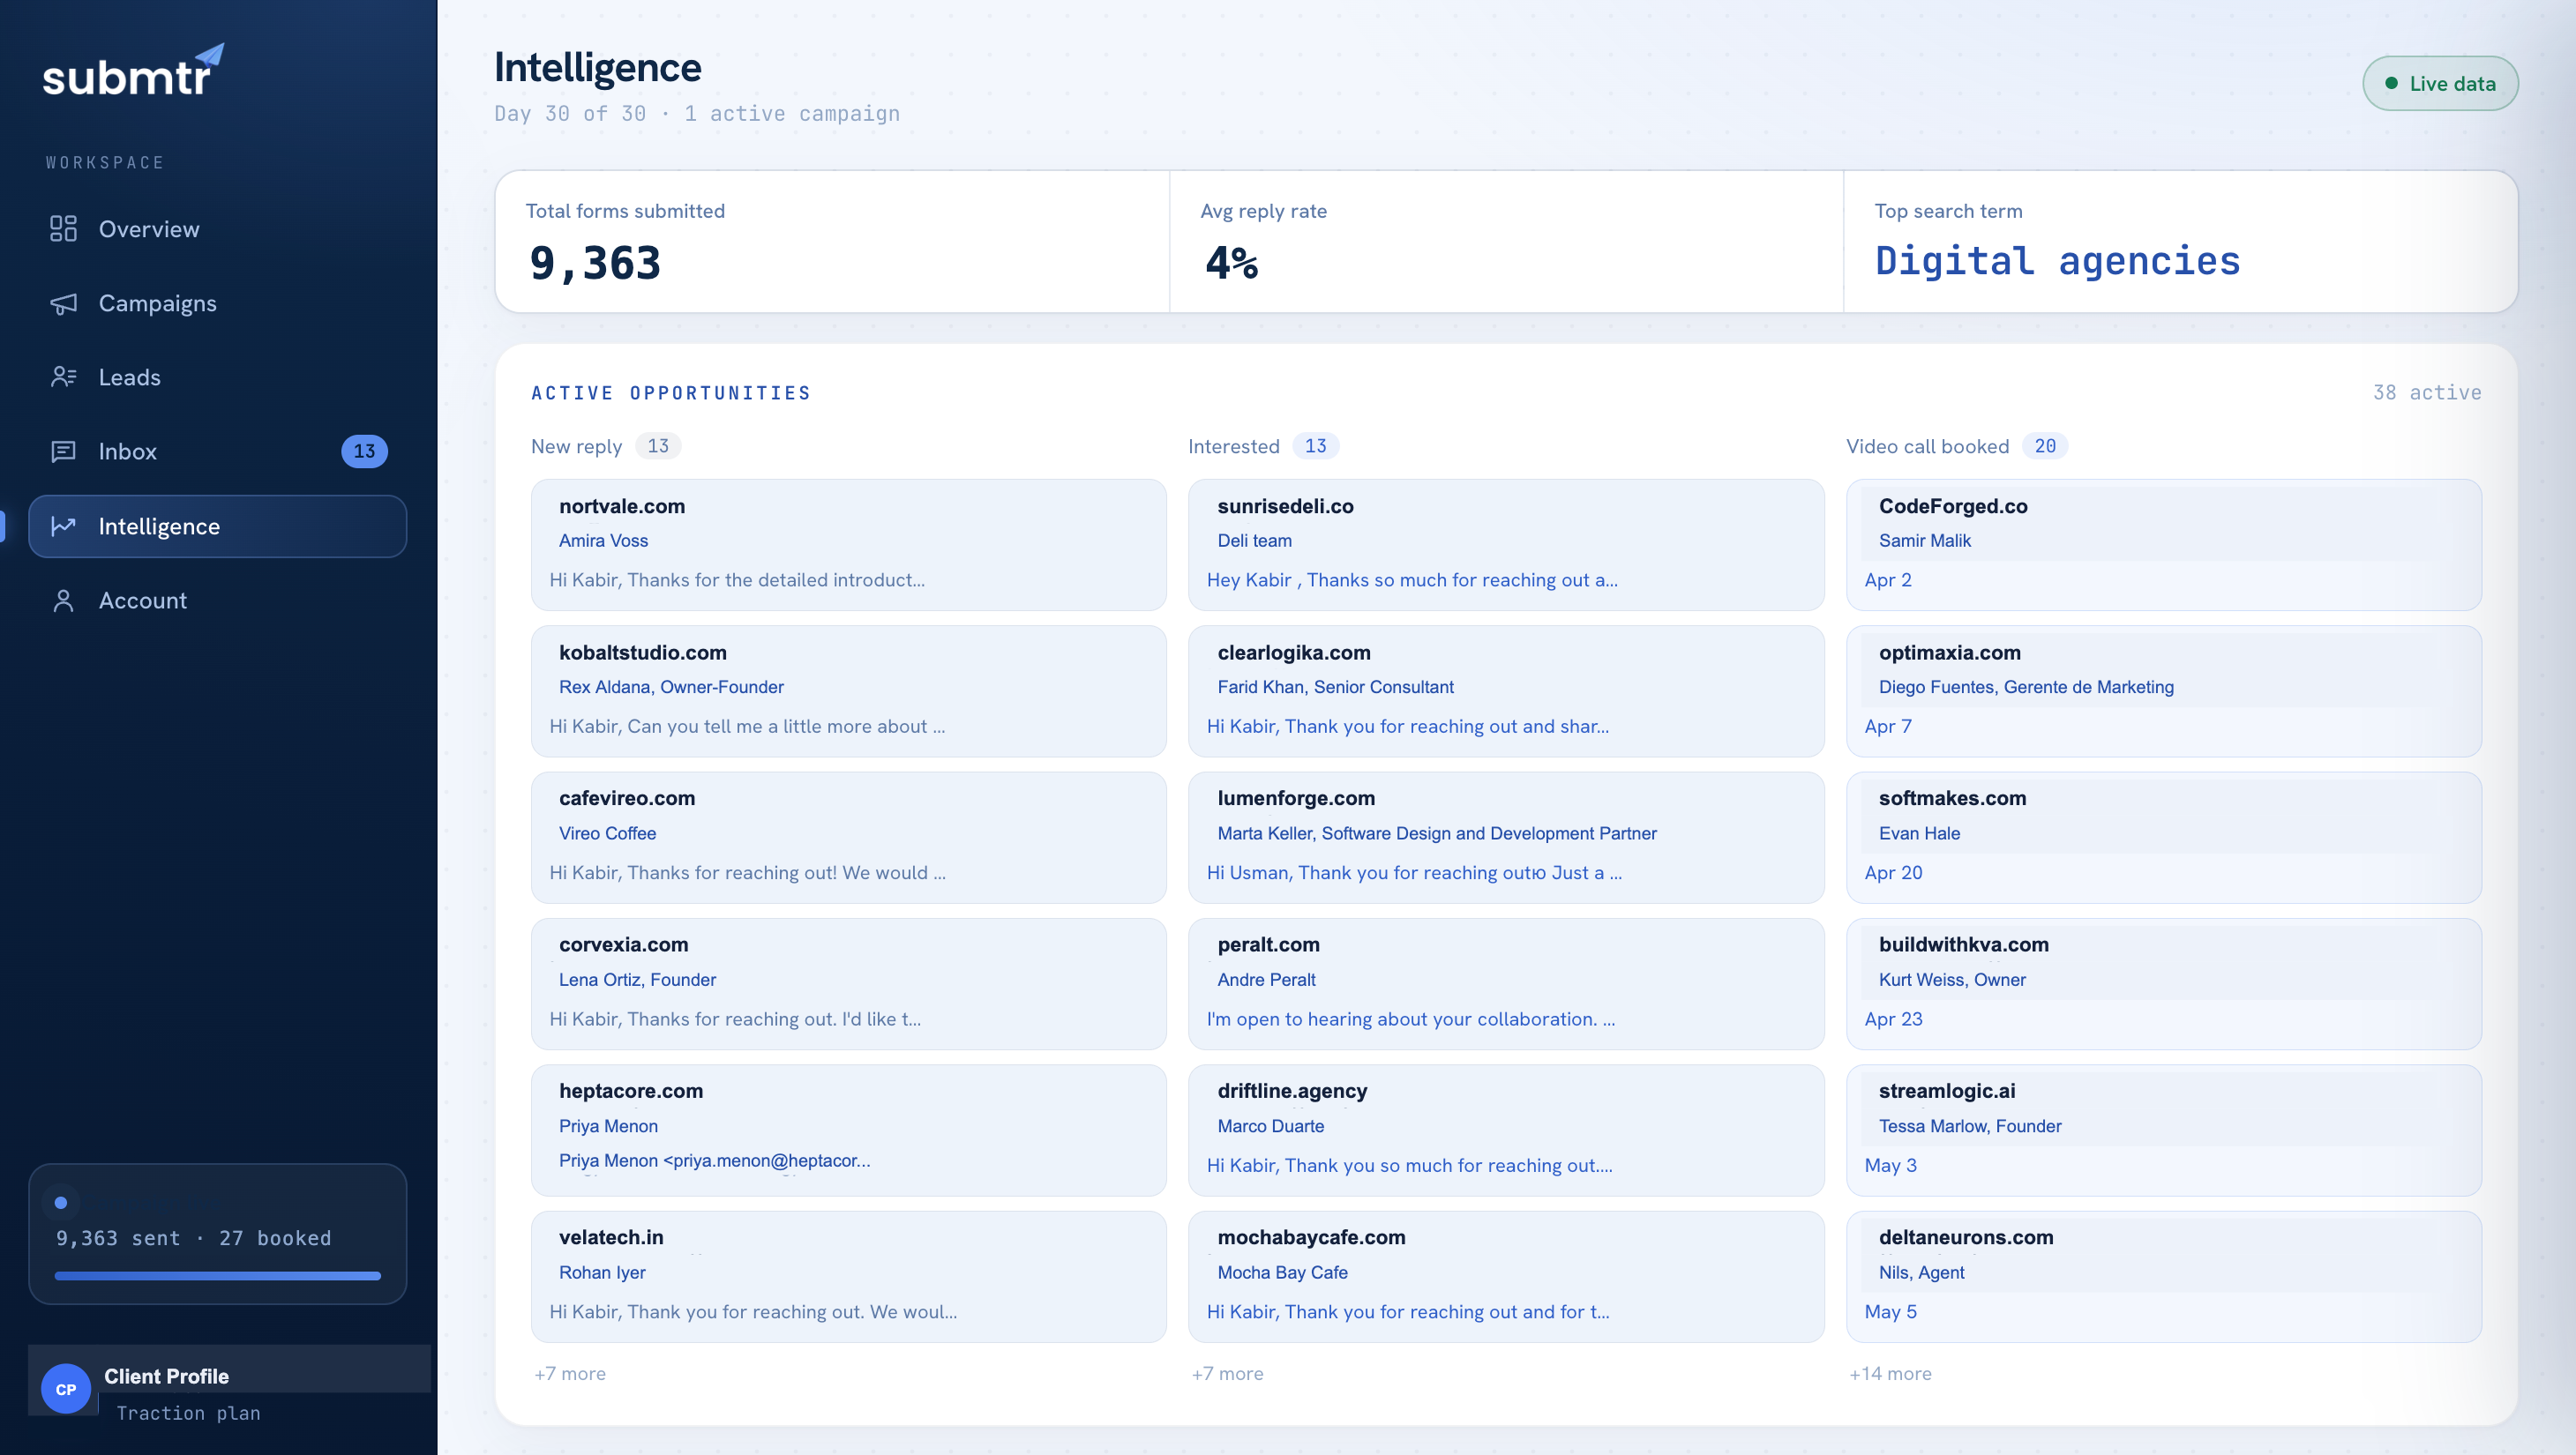Click the Live data status pill
Screen dimensions: 2576x1455
click(x=2439, y=83)
